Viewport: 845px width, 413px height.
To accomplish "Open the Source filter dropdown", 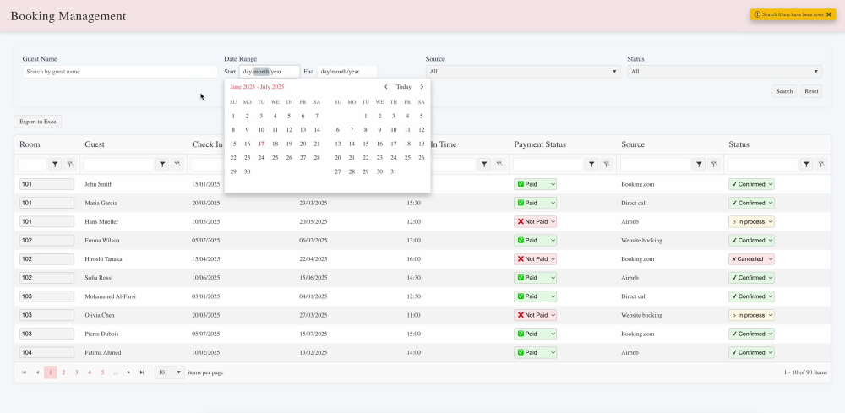I will point(523,72).
